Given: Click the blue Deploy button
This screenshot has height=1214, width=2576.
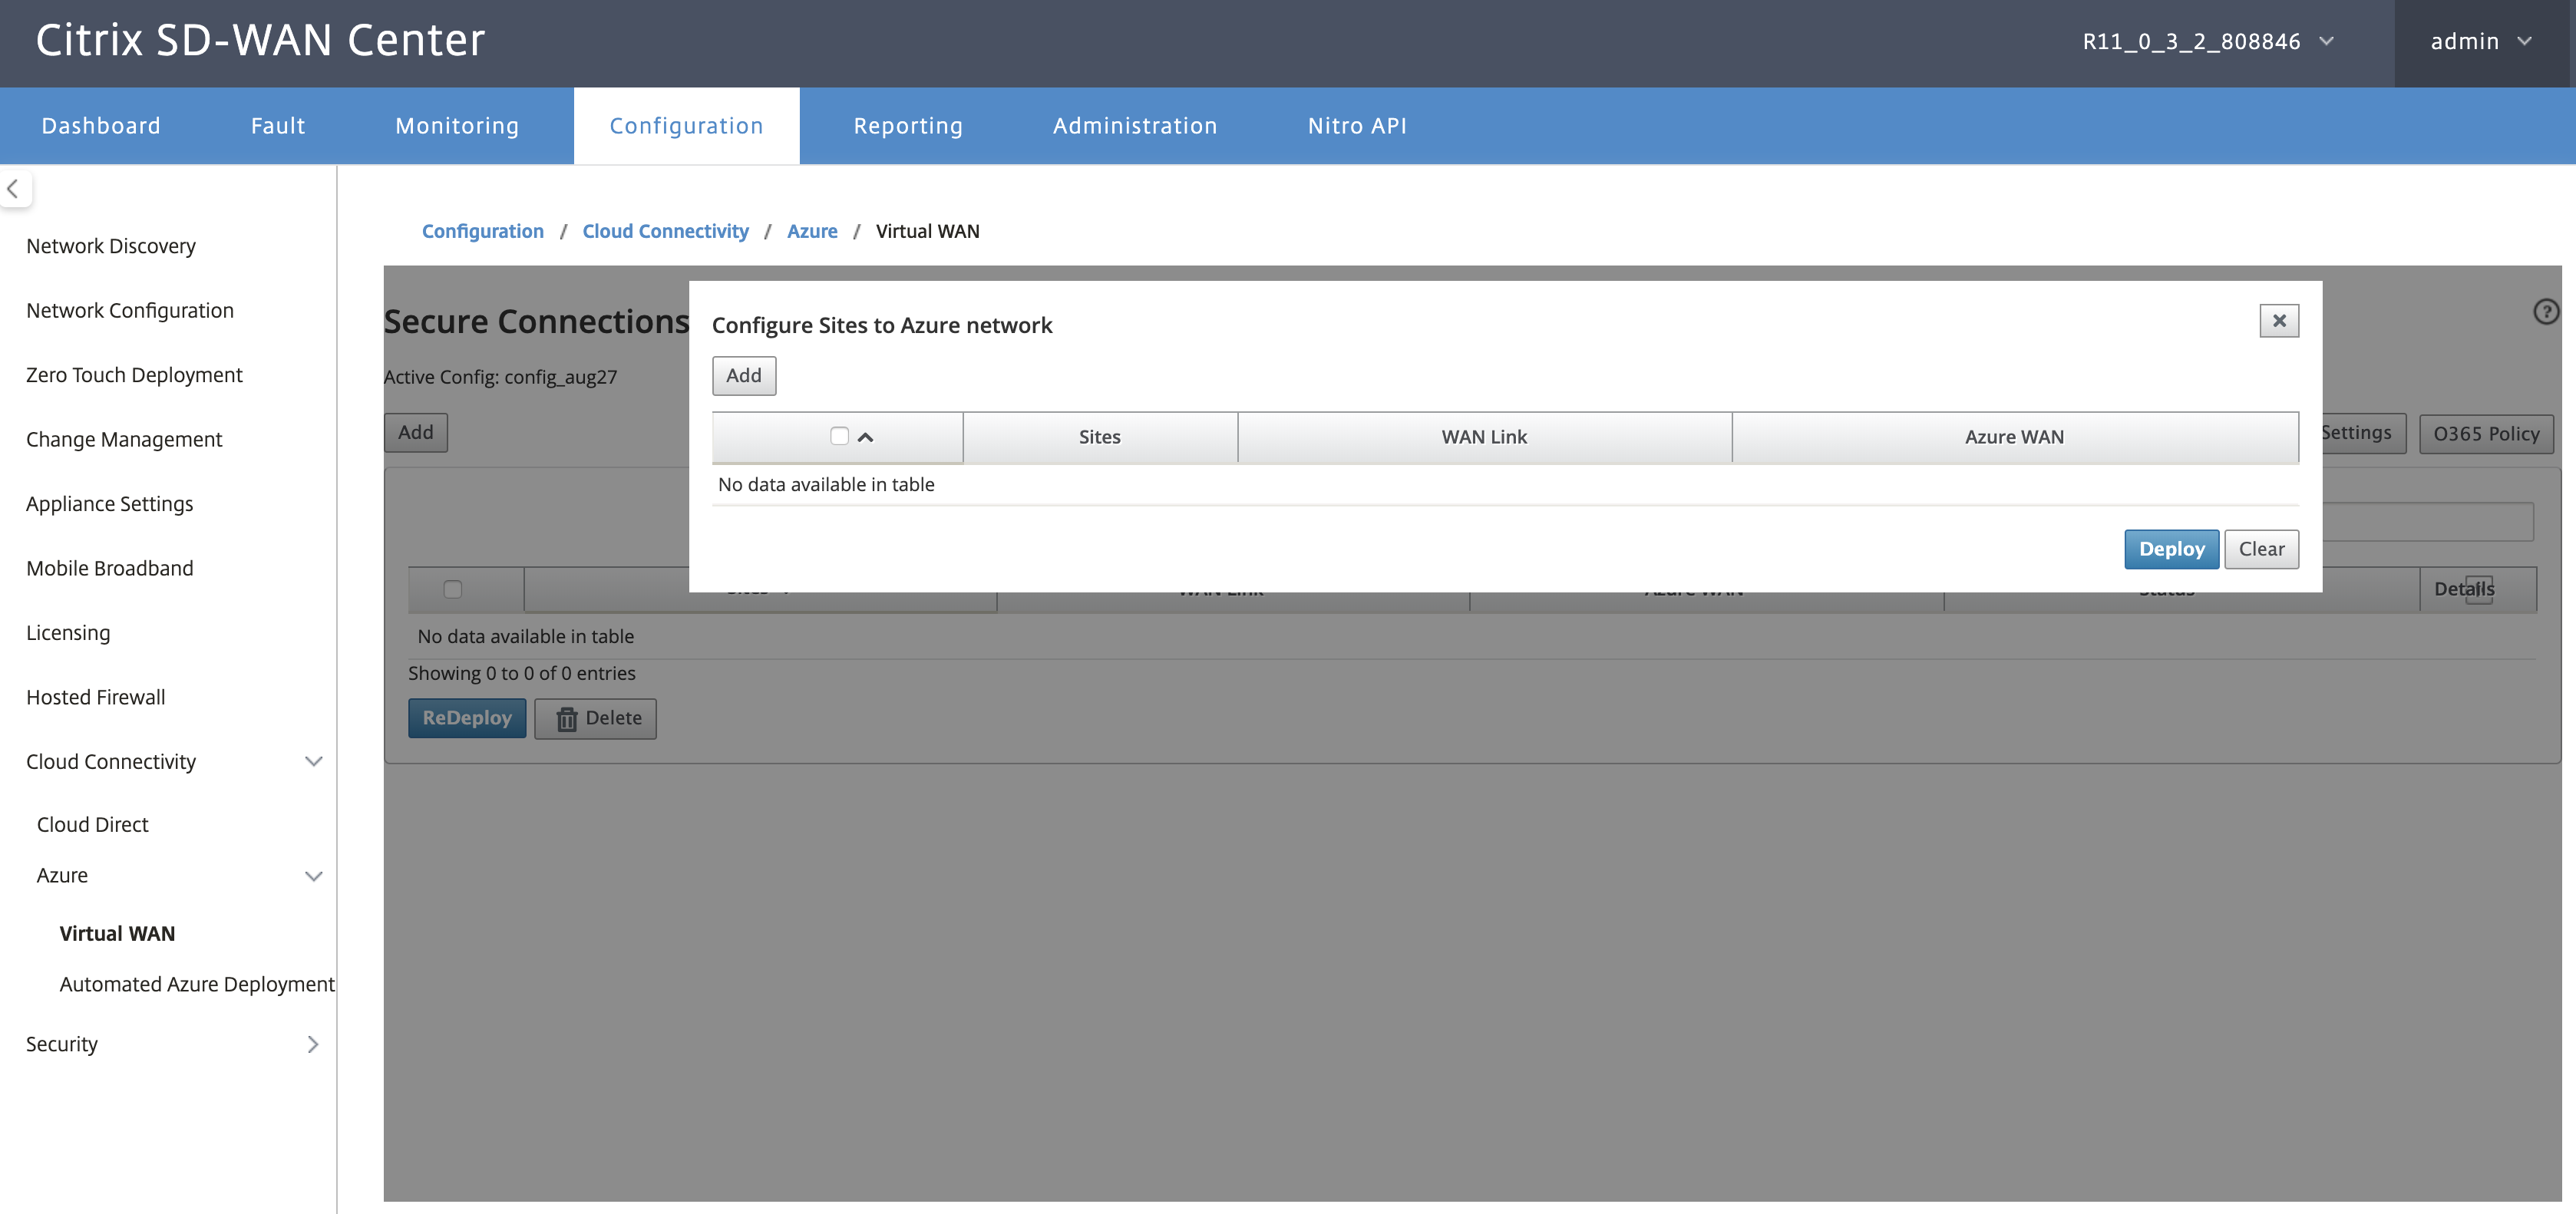Looking at the screenshot, I should click(x=2171, y=549).
